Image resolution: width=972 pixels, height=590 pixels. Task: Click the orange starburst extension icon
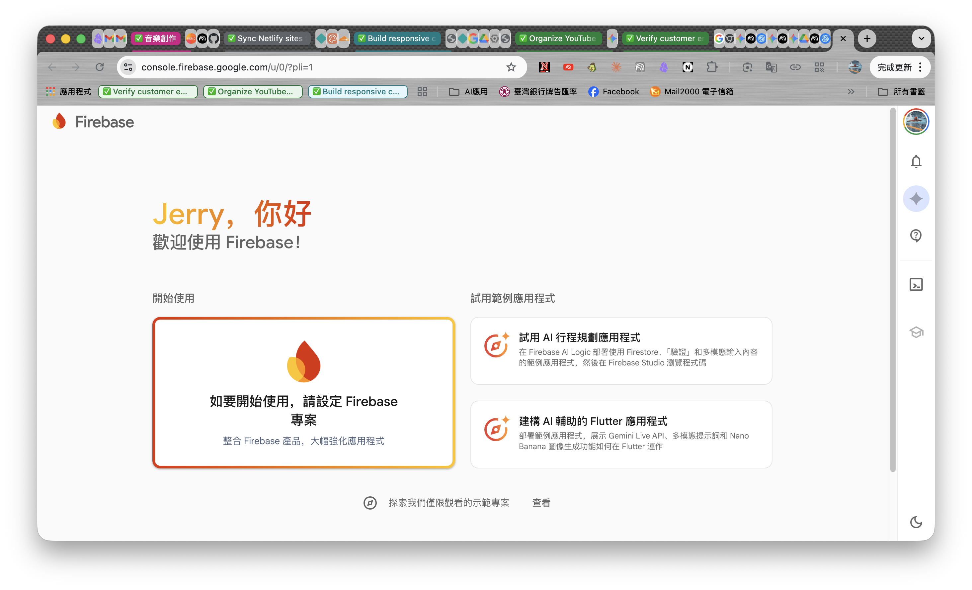[x=616, y=67]
